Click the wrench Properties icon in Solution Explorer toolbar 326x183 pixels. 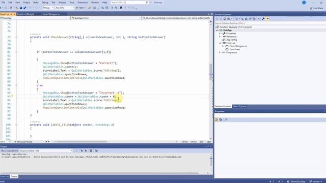point(263,19)
